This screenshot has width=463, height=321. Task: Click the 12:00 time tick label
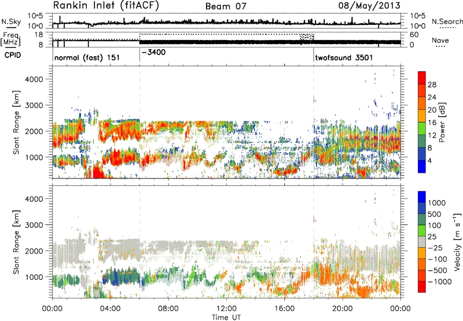click(226, 309)
